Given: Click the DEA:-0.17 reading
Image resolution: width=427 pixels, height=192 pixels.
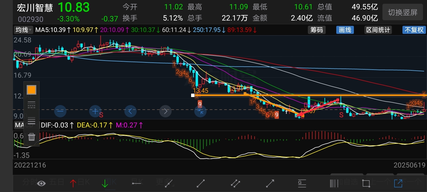Looking at the screenshot, I should pos(95,125).
